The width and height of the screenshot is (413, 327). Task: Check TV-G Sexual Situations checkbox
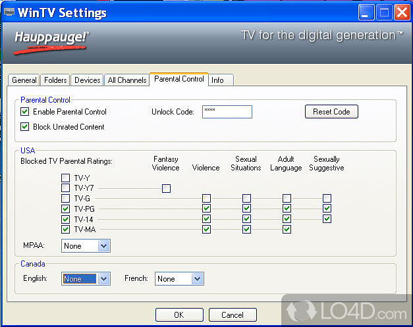(x=246, y=198)
